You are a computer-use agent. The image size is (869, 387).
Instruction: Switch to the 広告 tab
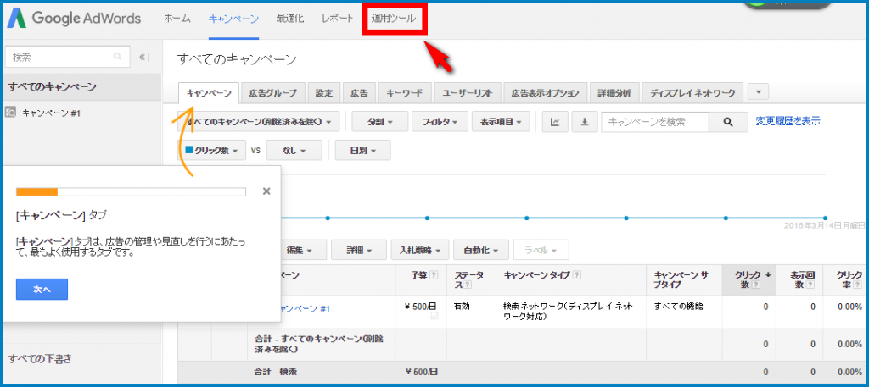(360, 93)
